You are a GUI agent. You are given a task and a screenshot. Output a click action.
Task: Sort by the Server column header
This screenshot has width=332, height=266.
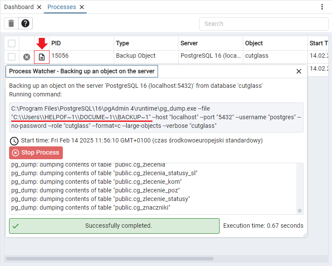(x=189, y=43)
